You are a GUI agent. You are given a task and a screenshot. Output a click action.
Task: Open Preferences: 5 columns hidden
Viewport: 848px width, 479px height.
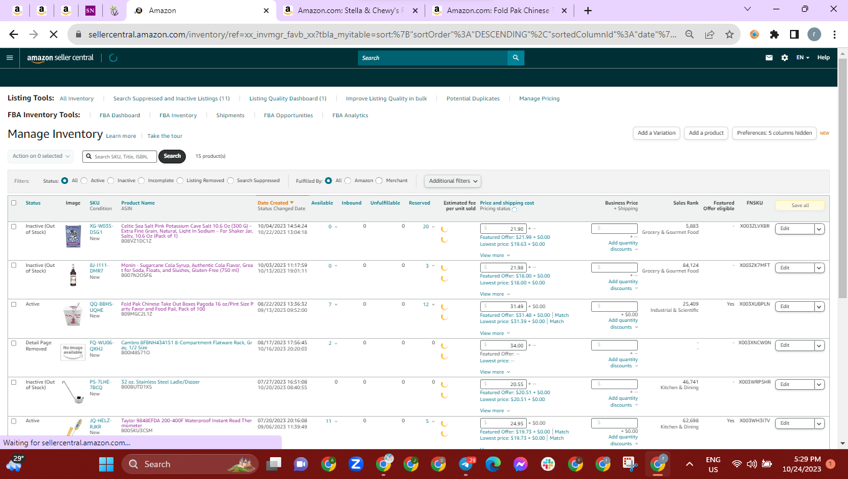774,133
